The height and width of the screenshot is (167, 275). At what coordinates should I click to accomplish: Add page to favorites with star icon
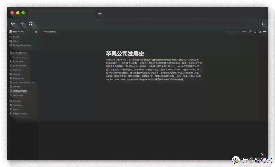pyautogui.click(x=260, y=32)
